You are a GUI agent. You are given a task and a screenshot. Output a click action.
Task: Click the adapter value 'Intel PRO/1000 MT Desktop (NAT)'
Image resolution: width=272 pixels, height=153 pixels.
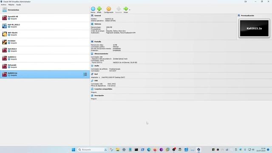click(113, 77)
